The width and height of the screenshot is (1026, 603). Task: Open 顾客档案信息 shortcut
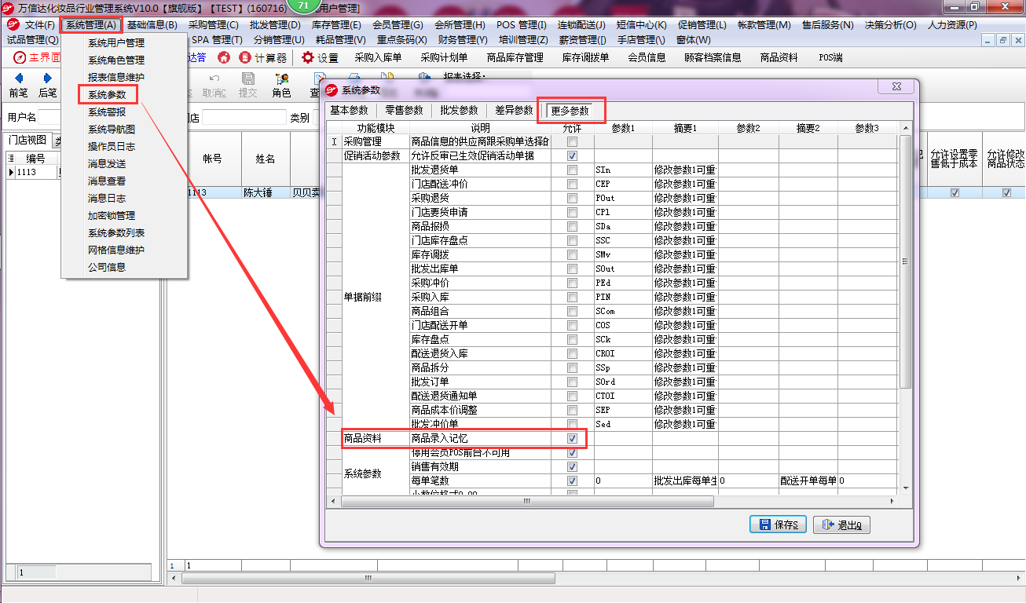tap(713, 57)
